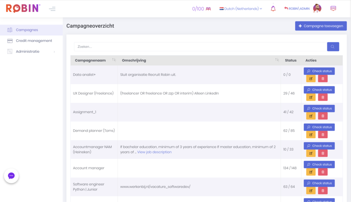The width and height of the screenshot is (351, 202).
Task: Open the chat messages icon top right
Action: (333, 8)
